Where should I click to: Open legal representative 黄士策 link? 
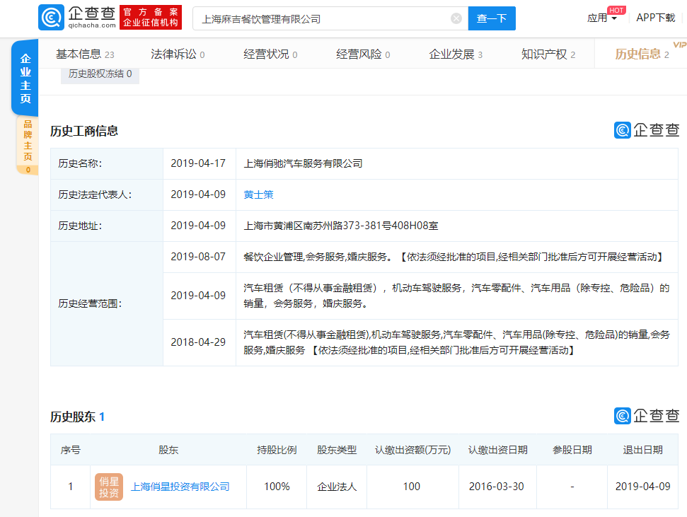(x=258, y=194)
